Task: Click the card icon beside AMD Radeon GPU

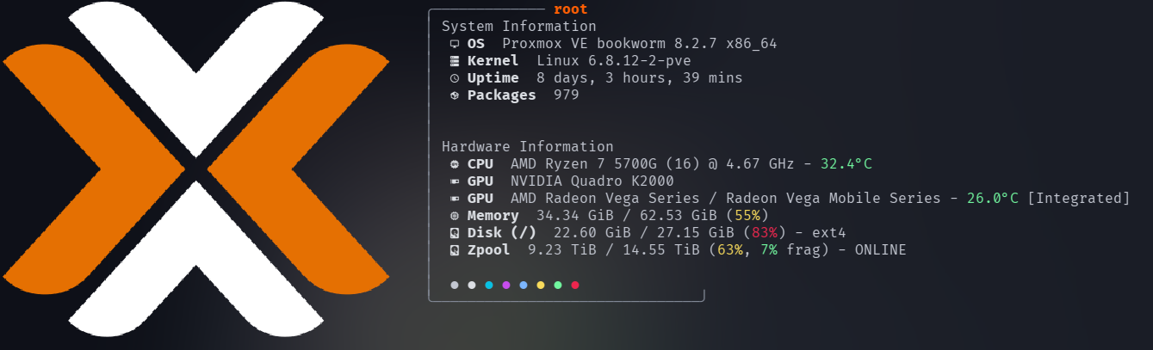Action: pyautogui.click(x=455, y=199)
